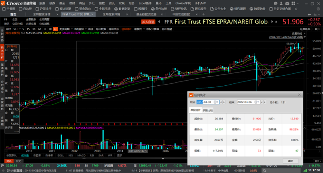Open 研究报告 research reports icon
Image resolution: width=323 pixels, height=173 pixels.
coord(199,8)
